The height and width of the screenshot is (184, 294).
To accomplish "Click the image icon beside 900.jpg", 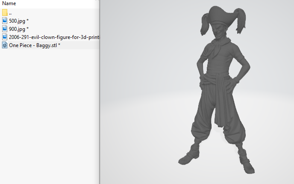I will 5,29.
